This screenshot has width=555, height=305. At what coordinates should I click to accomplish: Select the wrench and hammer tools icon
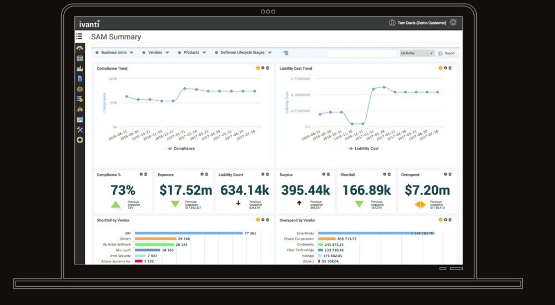click(x=79, y=130)
